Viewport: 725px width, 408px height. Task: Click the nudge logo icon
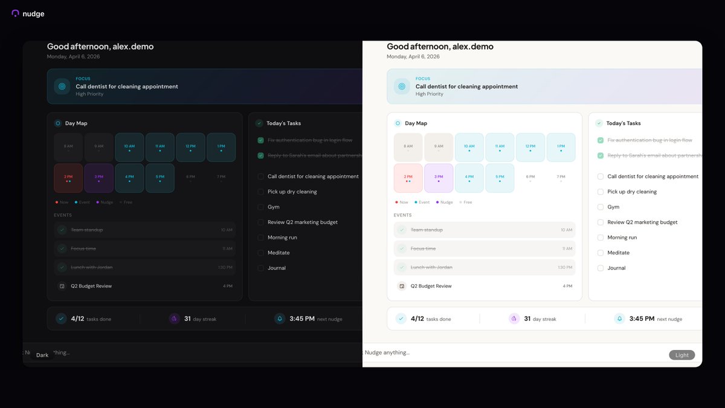point(16,13)
